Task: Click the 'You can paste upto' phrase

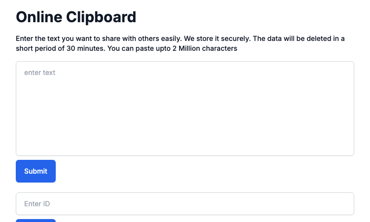Action: (139, 48)
